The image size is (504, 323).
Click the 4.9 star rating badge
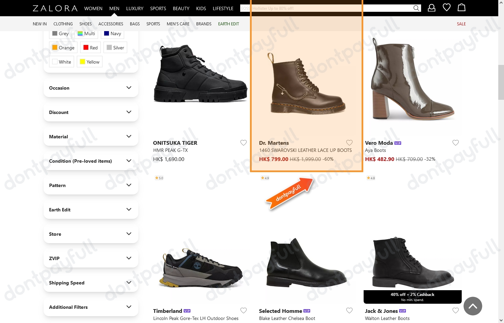(x=265, y=178)
